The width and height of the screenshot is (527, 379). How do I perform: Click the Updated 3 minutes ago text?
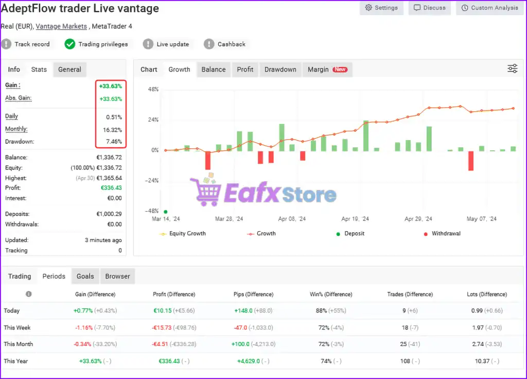103,240
